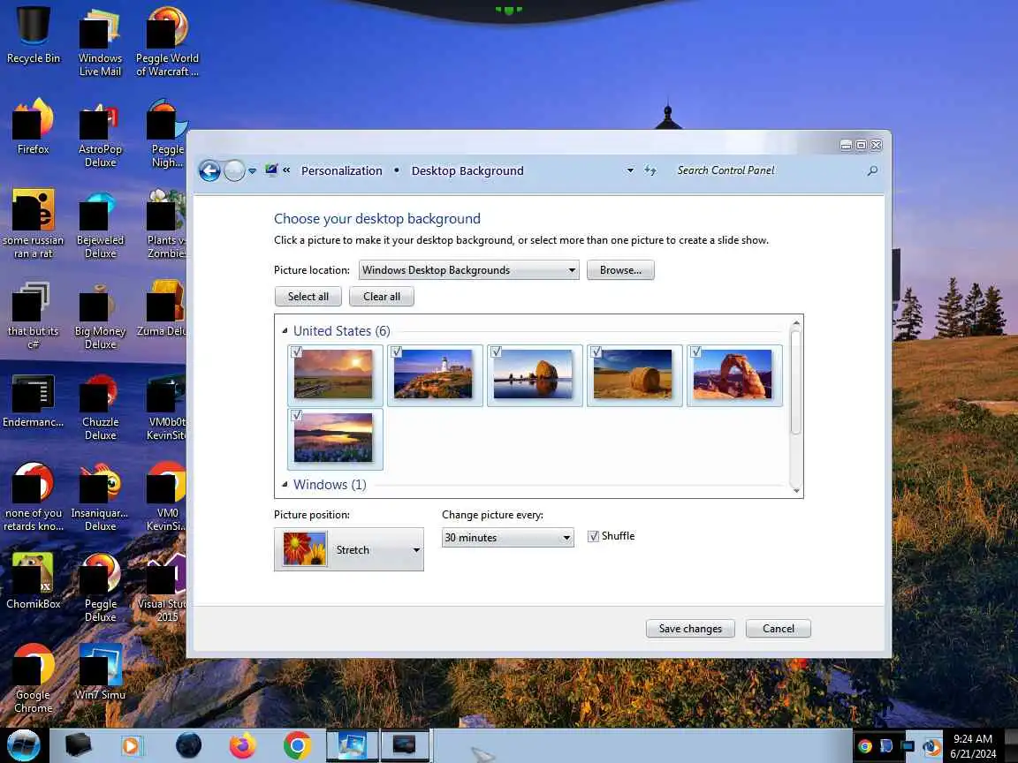This screenshot has height=763, width=1018.
Task: Select the 'some russian ran a rat' icon
Action: pyautogui.click(x=33, y=223)
